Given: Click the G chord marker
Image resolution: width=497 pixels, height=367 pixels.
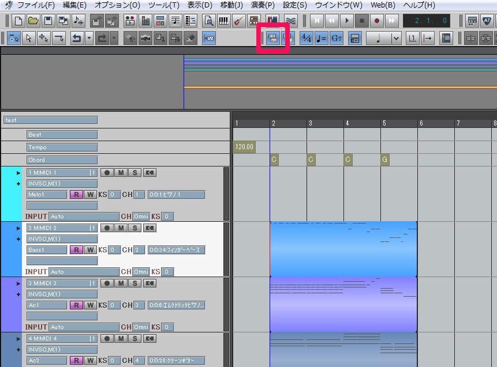Looking at the screenshot, I should (385, 160).
